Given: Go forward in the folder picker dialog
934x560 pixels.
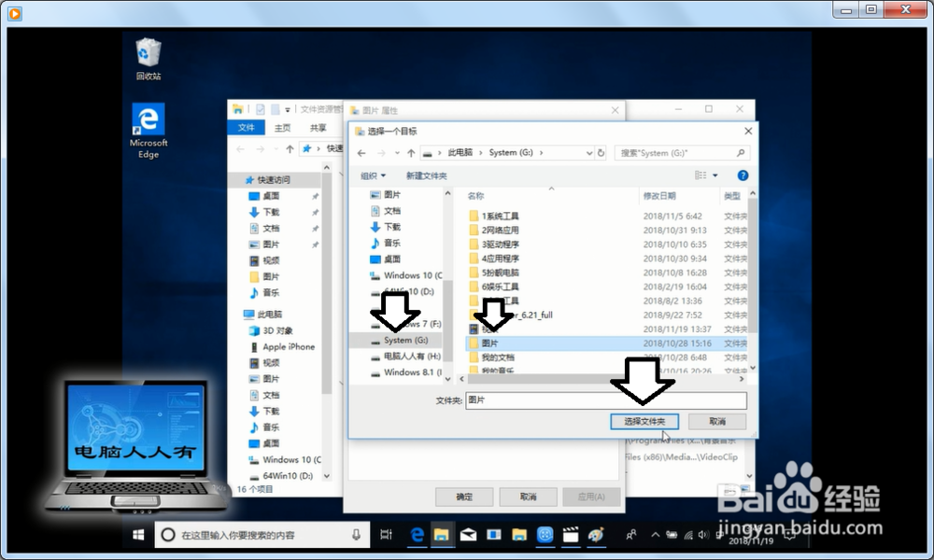Looking at the screenshot, I should coord(381,153).
